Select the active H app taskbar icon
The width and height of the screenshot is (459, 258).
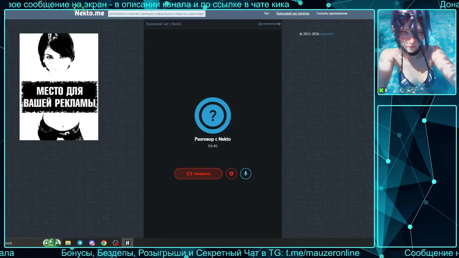tap(127, 243)
